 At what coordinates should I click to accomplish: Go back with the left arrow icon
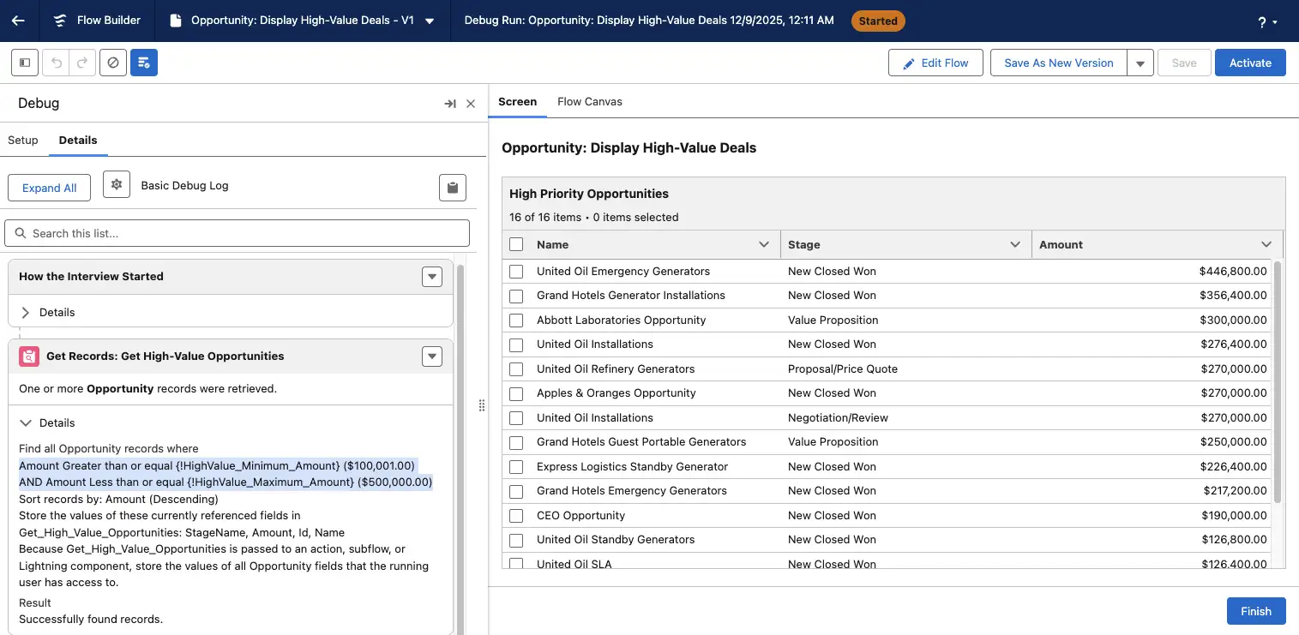pos(18,21)
